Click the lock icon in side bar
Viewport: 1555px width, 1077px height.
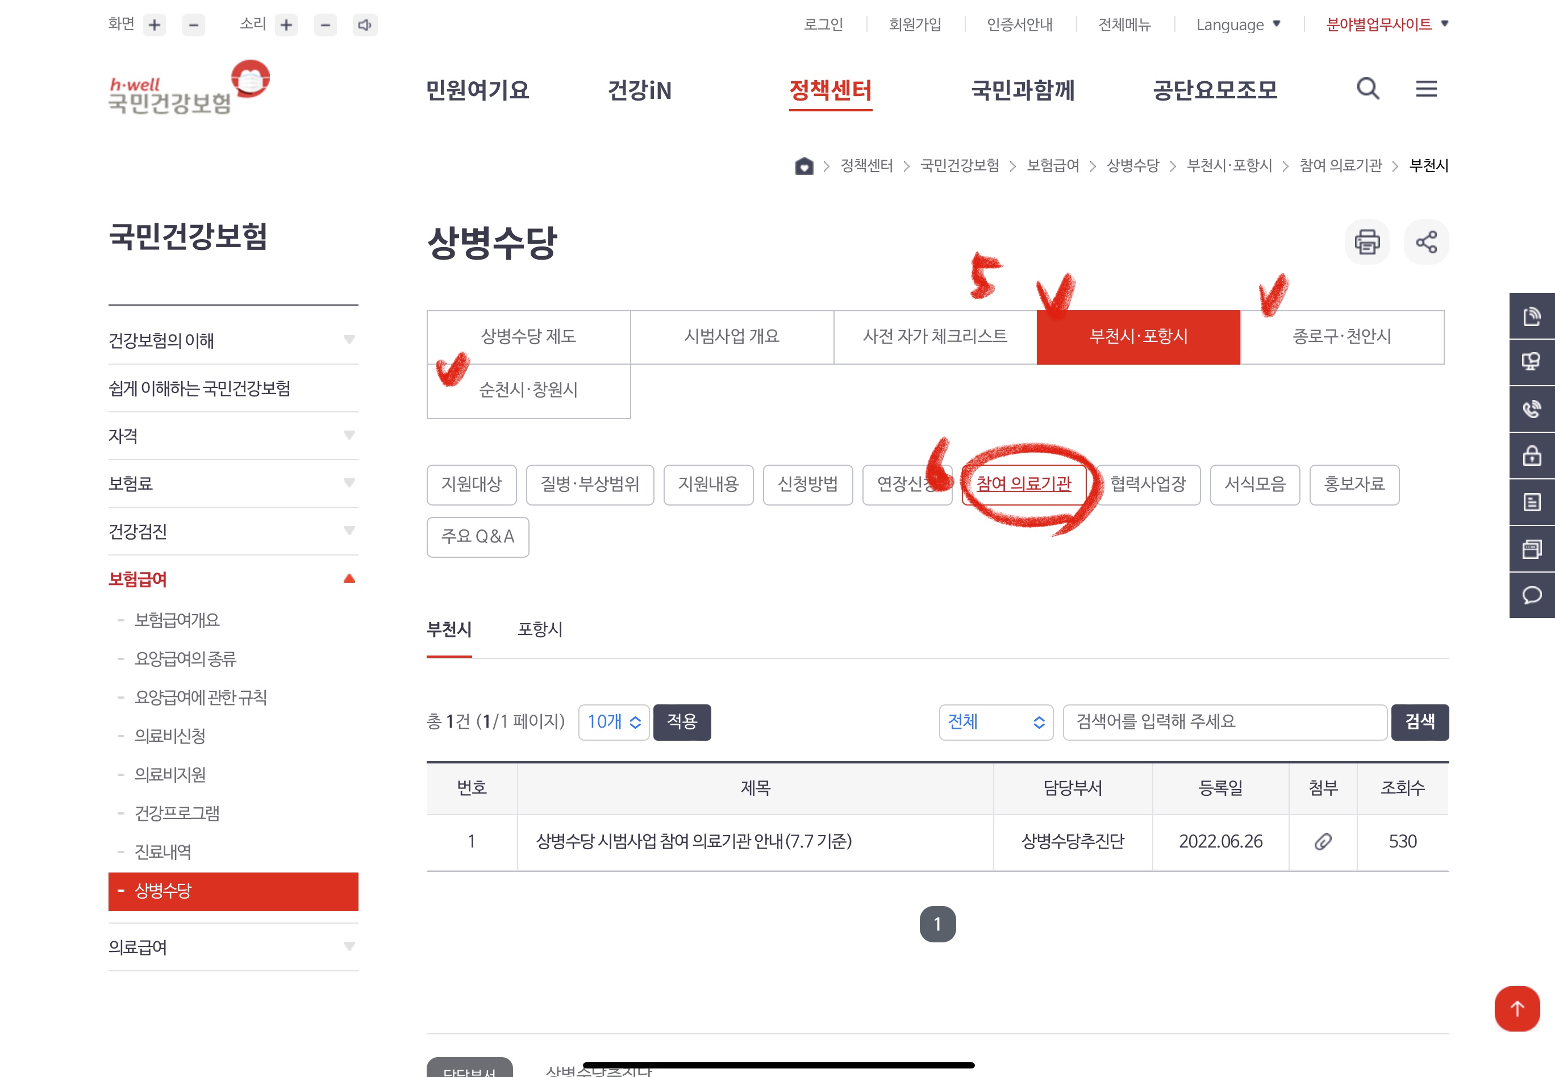(1531, 456)
